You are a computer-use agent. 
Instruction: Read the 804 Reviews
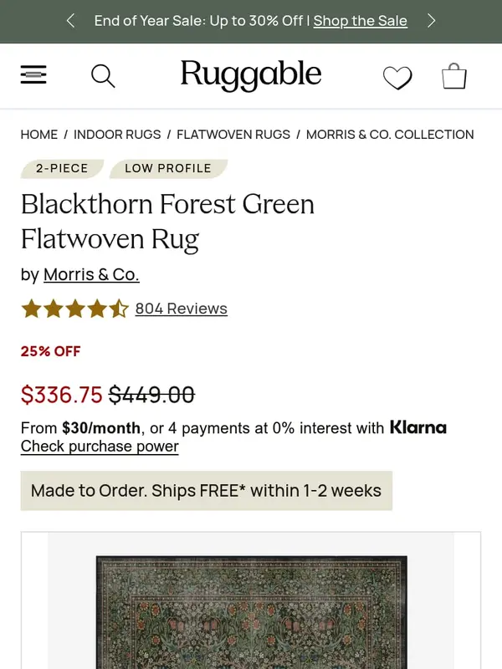click(181, 309)
